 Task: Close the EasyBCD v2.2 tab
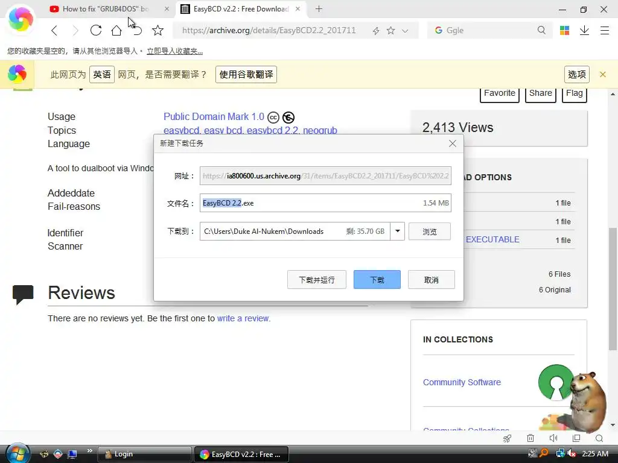click(298, 8)
